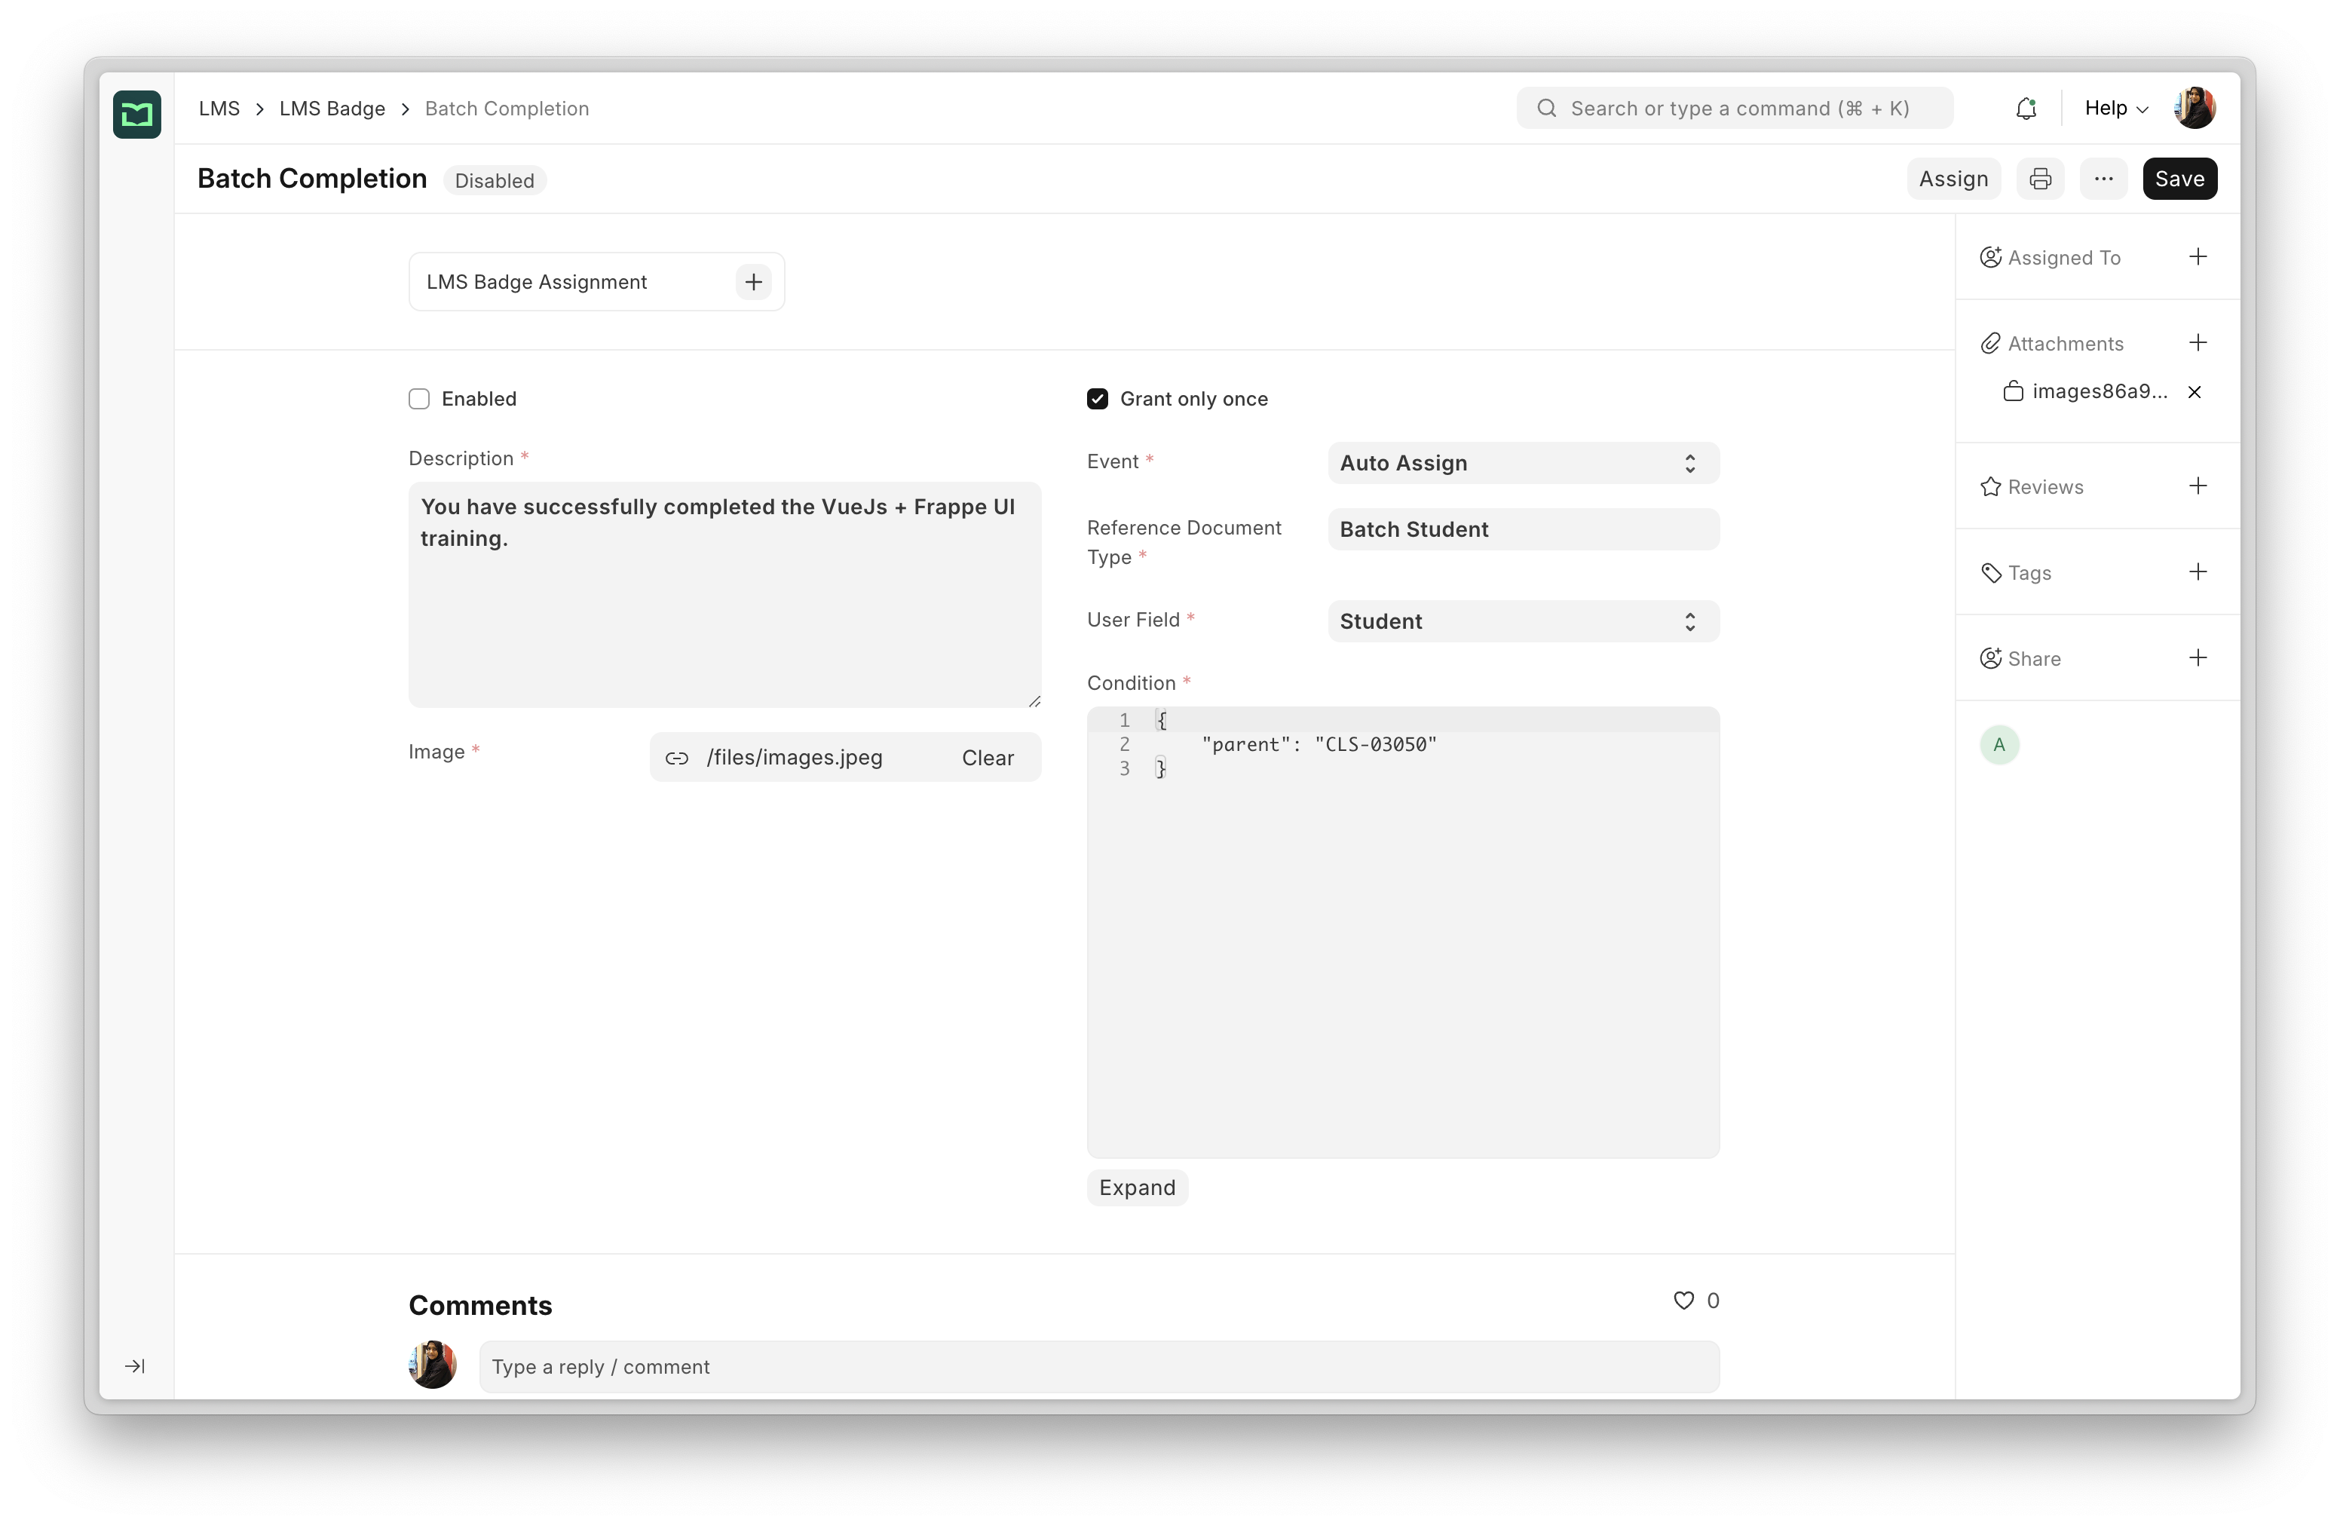Add a new LMS Badge Assignment
The width and height of the screenshot is (2340, 1526).
coord(753,282)
